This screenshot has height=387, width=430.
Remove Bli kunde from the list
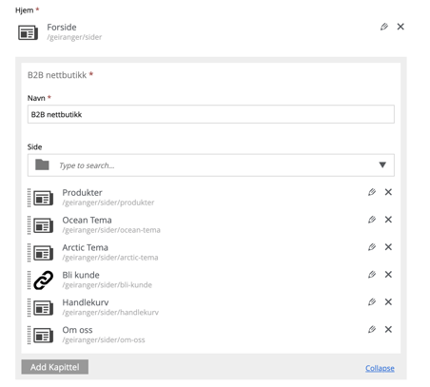tap(388, 275)
